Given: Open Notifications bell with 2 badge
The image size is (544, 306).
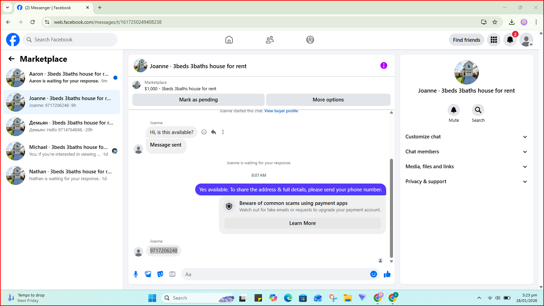Looking at the screenshot, I should 510,40.
